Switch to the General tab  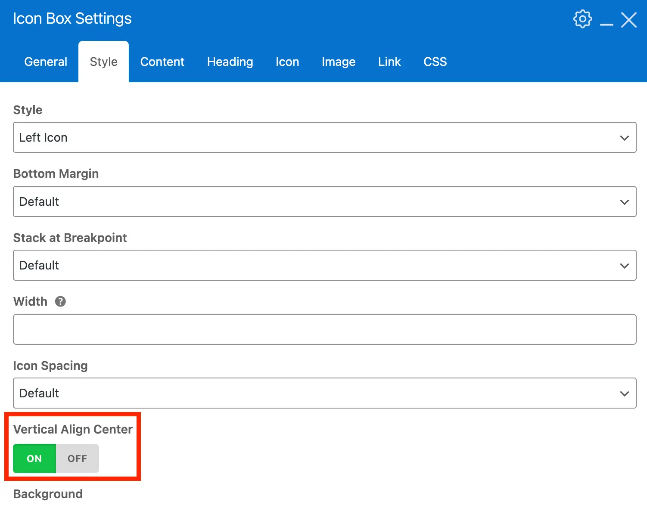coord(46,62)
